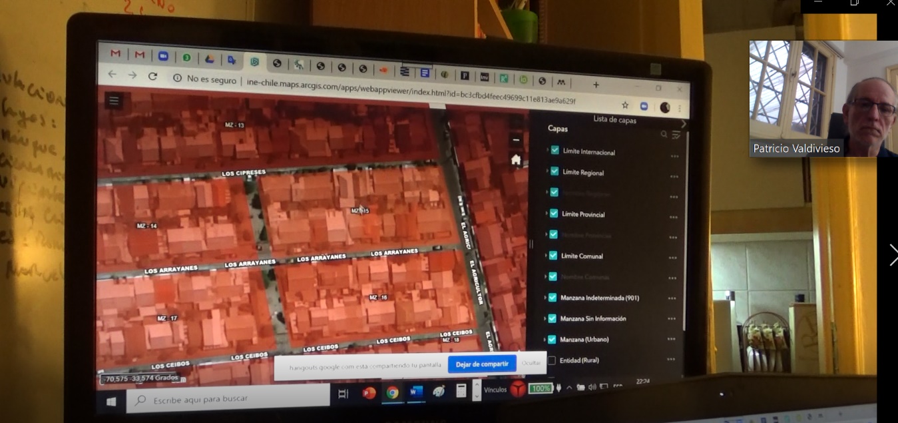Open the Chrome profile avatar
The image size is (898, 423).
tap(664, 107)
